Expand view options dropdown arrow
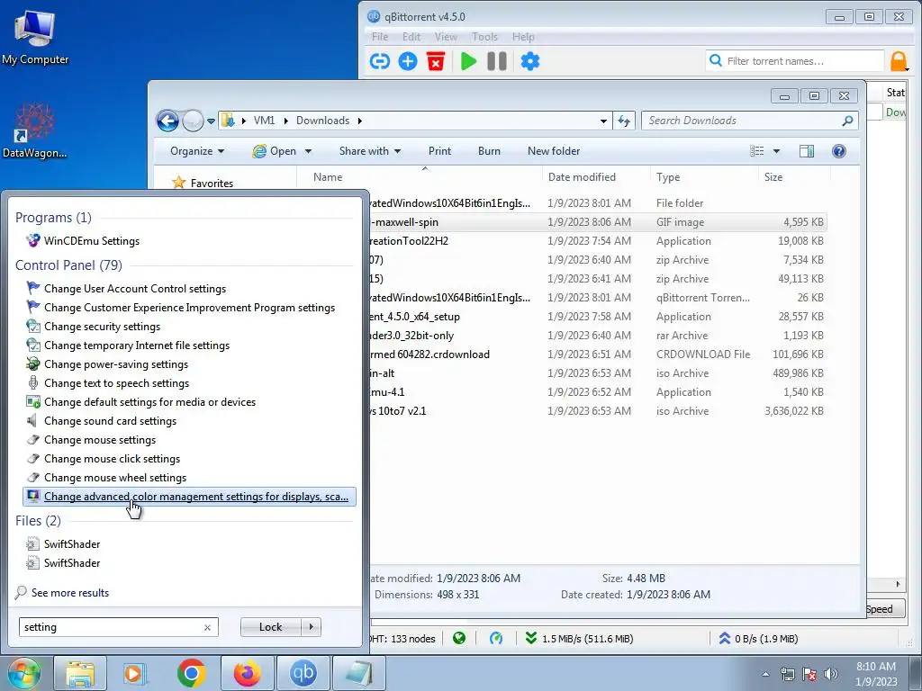This screenshot has height=691, width=922. coord(776,151)
